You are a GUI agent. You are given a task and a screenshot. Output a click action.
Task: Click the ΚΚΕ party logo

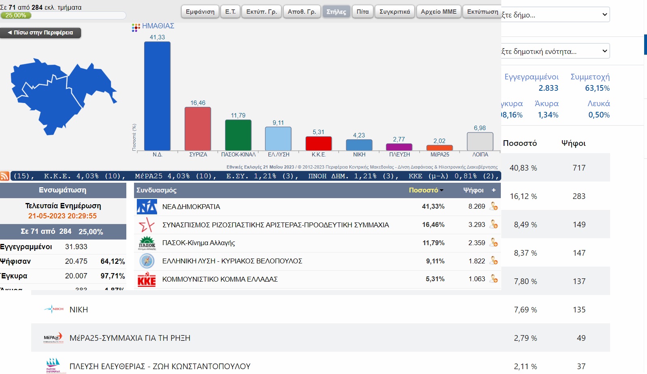point(147,279)
